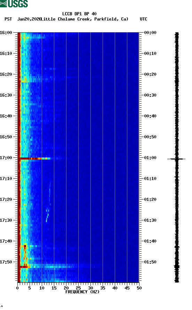Click the "16:50" PST time label

[x=6, y=137]
